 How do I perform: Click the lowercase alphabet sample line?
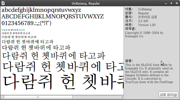(x=41, y=10)
